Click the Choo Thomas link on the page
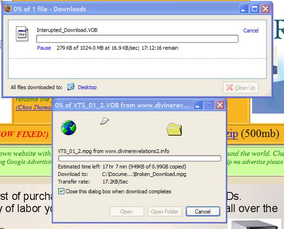The height and width of the screenshot is (229, 284). 33,107
